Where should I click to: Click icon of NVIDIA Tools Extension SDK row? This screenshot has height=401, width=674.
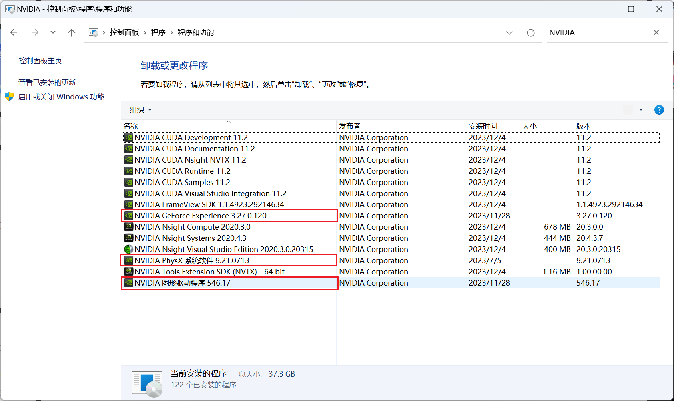(129, 272)
